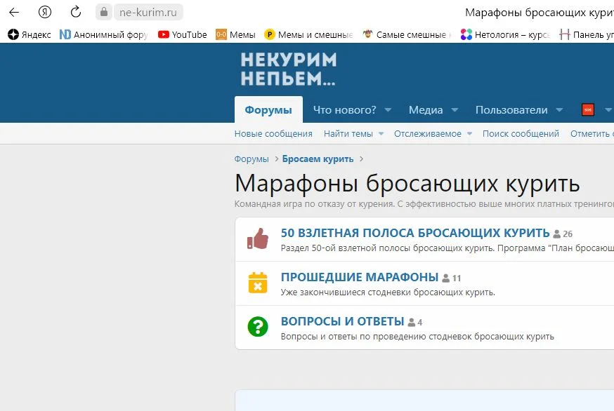The height and width of the screenshot is (411, 614).
Task: Open the 50 Взлетная полоса бросающих курить link
Action: click(x=416, y=232)
